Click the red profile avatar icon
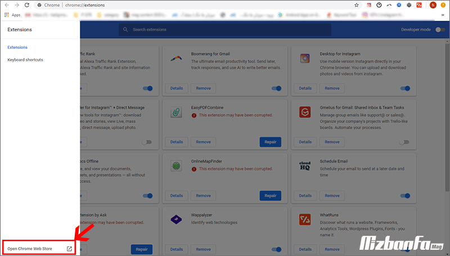The image size is (450, 256). pyautogui.click(x=433, y=5)
